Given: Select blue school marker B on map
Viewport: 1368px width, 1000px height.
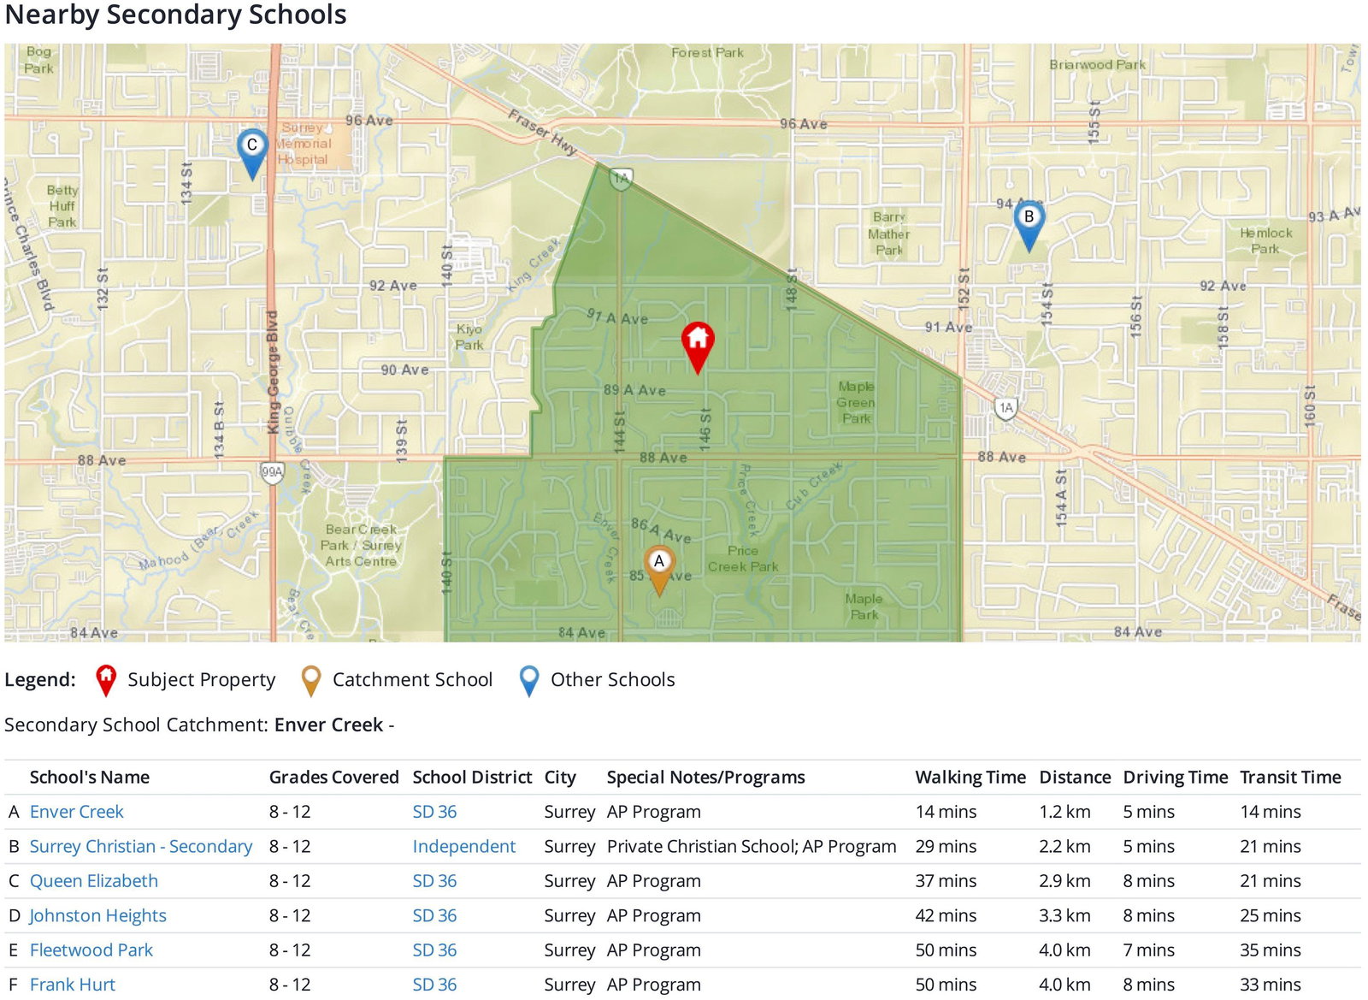Looking at the screenshot, I should [x=1029, y=226].
